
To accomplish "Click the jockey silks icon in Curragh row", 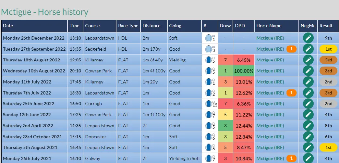I will coord(209,103).
